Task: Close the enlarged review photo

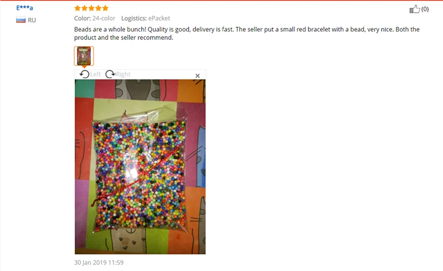Action: coord(198,75)
